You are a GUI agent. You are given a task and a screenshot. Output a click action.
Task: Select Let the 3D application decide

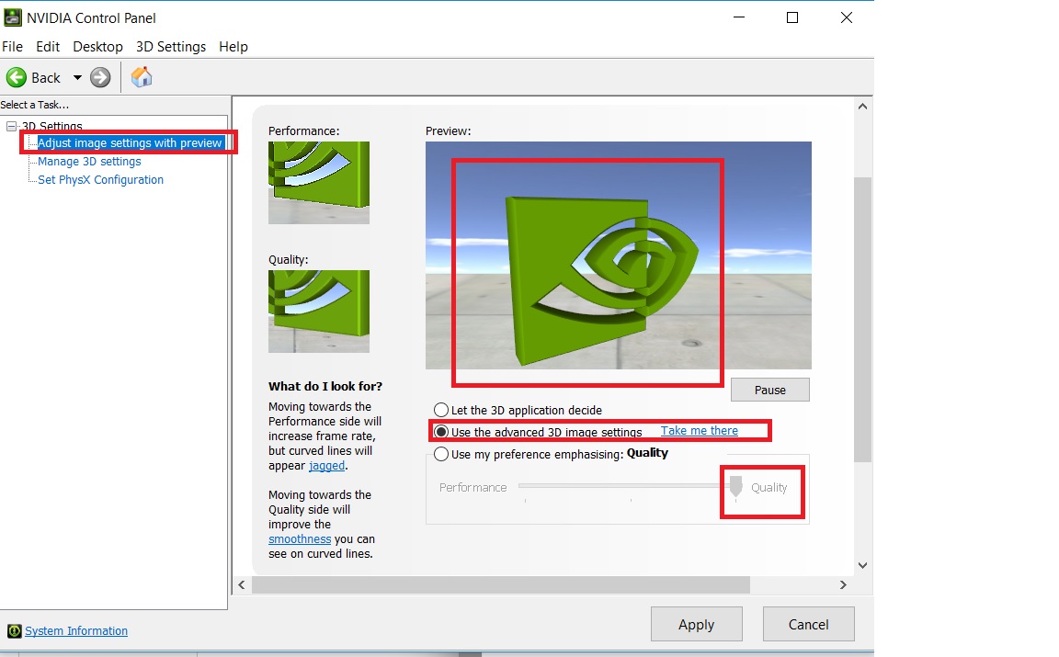[x=441, y=410]
